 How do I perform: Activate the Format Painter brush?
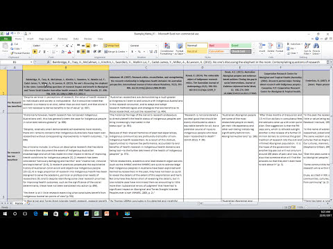pyautogui.click(x=12, y=53)
